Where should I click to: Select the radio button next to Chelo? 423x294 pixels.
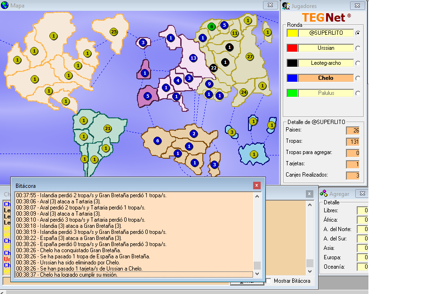point(358,78)
